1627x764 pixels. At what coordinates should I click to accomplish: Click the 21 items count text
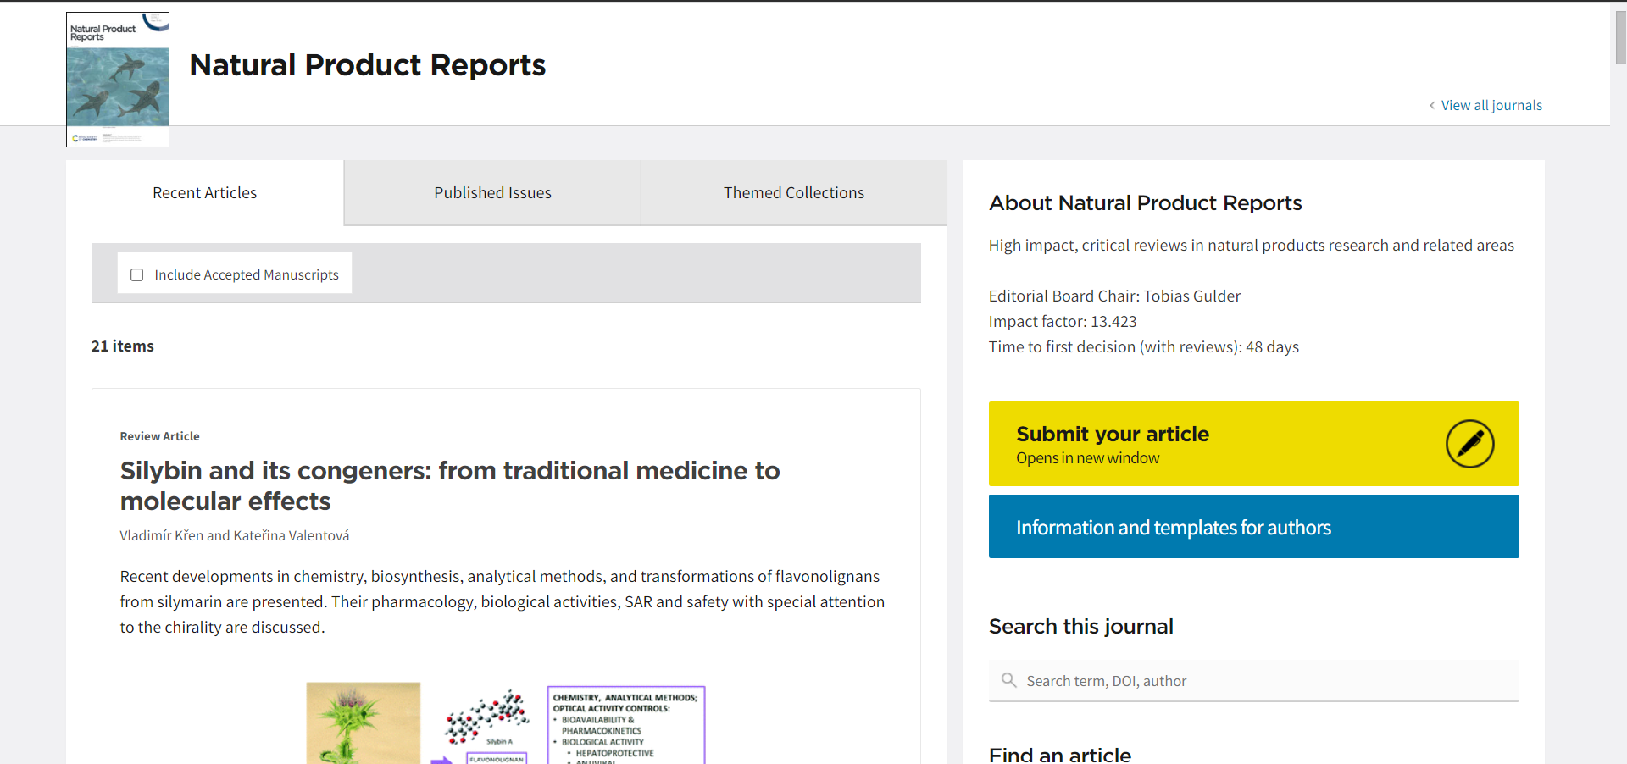point(123,346)
